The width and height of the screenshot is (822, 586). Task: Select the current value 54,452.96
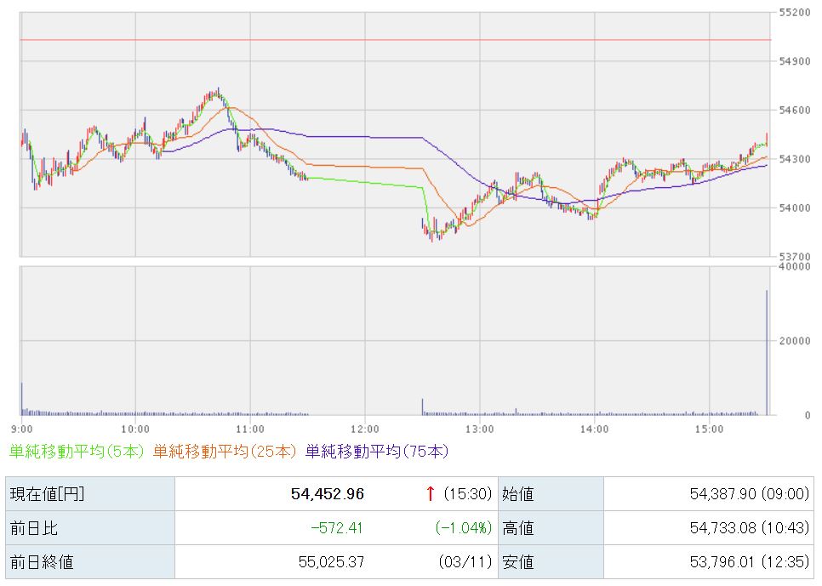point(329,494)
